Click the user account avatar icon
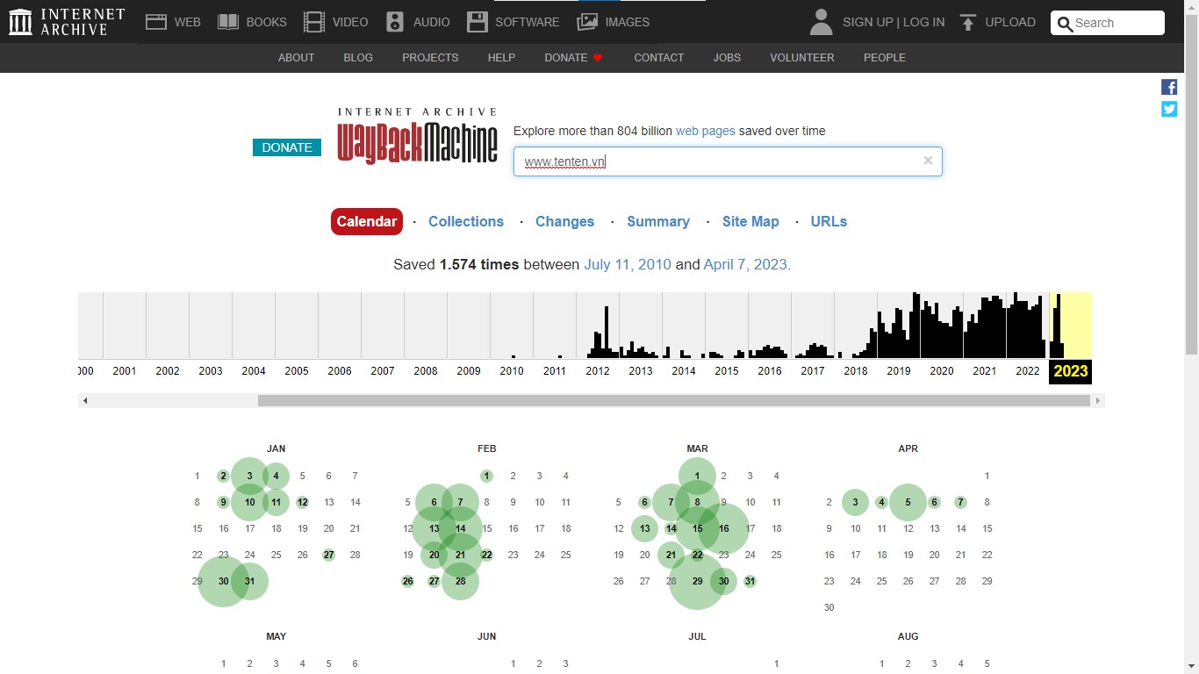Image resolution: width=1199 pixels, height=674 pixels. point(821,22)
